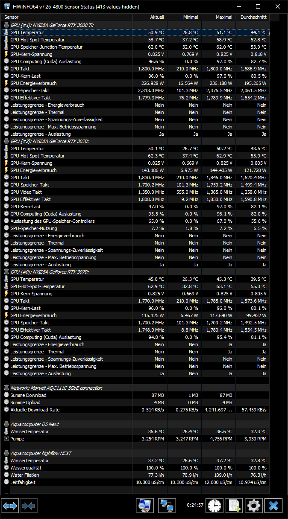Click chip icon of GPU [#2] RTX 3070 header
Viewport: 288px width, 519px height.
pyautogui.click(x=6, y=141)
